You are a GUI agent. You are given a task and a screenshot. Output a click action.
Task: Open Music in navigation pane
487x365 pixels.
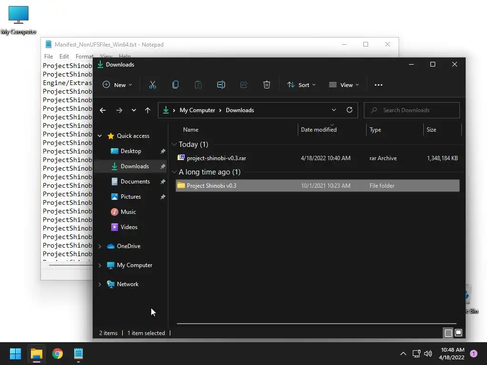point(128,212)
